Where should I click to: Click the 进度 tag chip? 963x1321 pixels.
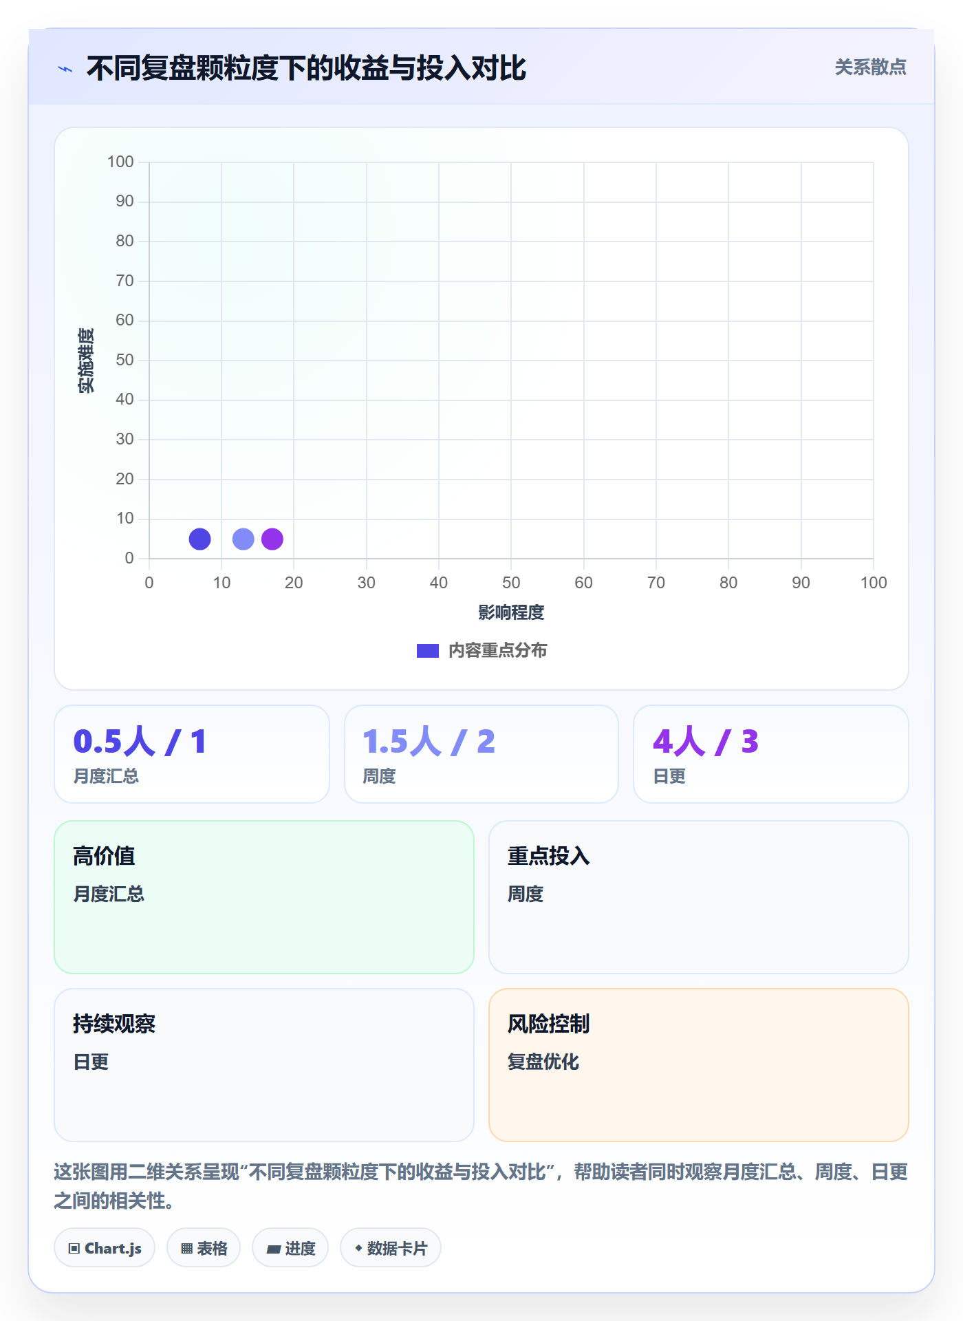[290, 1247]
